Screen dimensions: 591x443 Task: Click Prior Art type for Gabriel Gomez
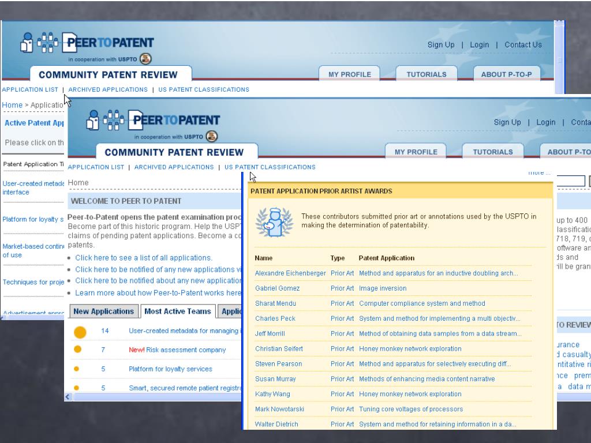point(342,288)
